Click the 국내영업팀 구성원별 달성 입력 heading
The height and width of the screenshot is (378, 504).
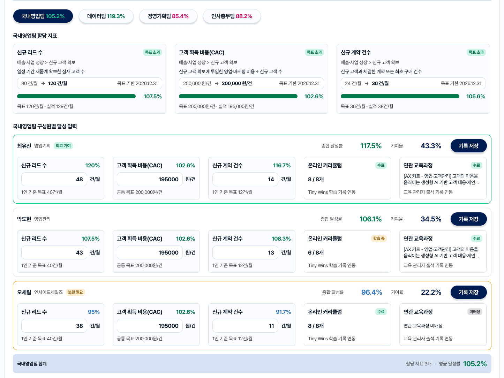(x=45, y=126)
